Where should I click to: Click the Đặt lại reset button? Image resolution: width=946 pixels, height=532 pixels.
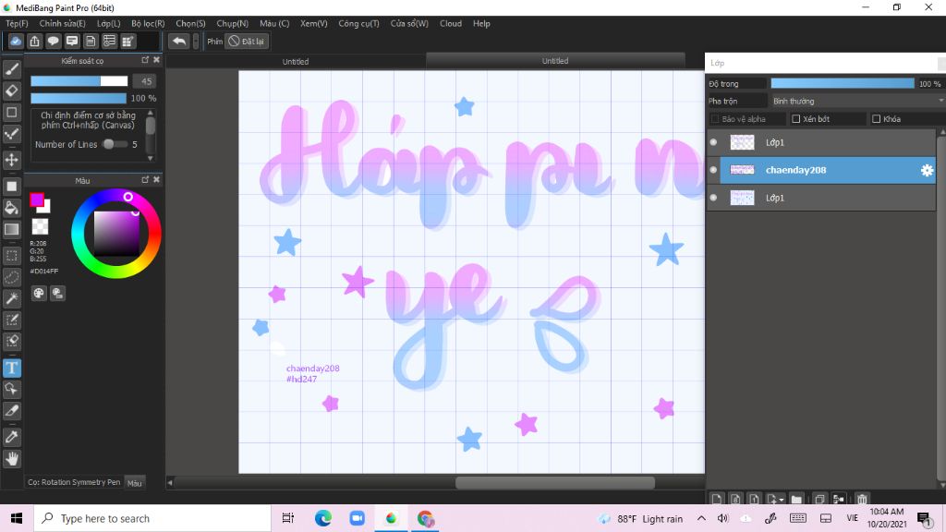[246, 41]
